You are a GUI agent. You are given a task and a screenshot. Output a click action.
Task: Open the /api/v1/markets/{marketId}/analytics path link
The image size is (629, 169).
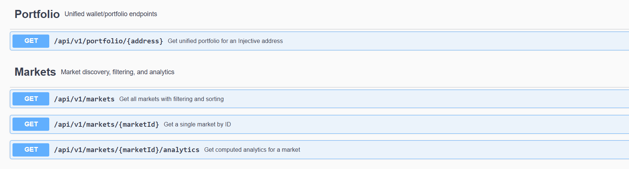click(x=126, y=150)
